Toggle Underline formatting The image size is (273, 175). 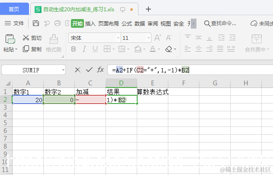point(95,49)
